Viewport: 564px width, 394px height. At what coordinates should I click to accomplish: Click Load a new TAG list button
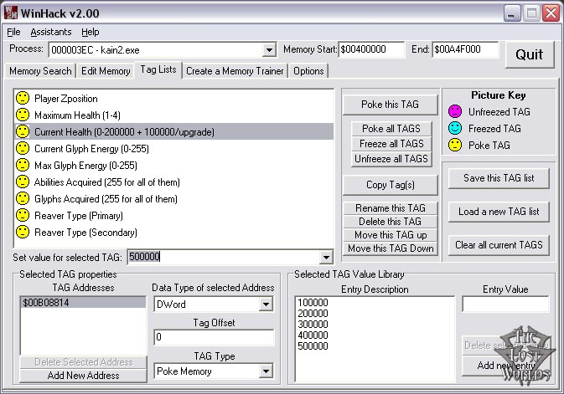pos(499,212)
